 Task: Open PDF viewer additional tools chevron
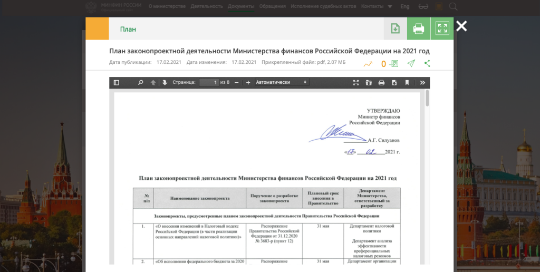tap(422, 83)
